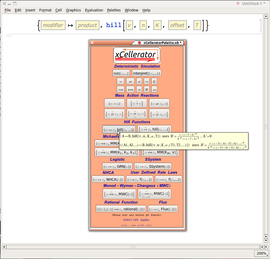Open the Evaluation menu

click(94, 10)
